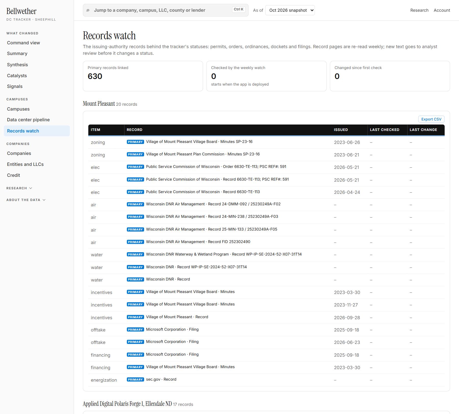The width and height of the screenshot is (459, 414).
Task: Open Village Board Minutes SP-23-16 record
Action: coord(199,142)
